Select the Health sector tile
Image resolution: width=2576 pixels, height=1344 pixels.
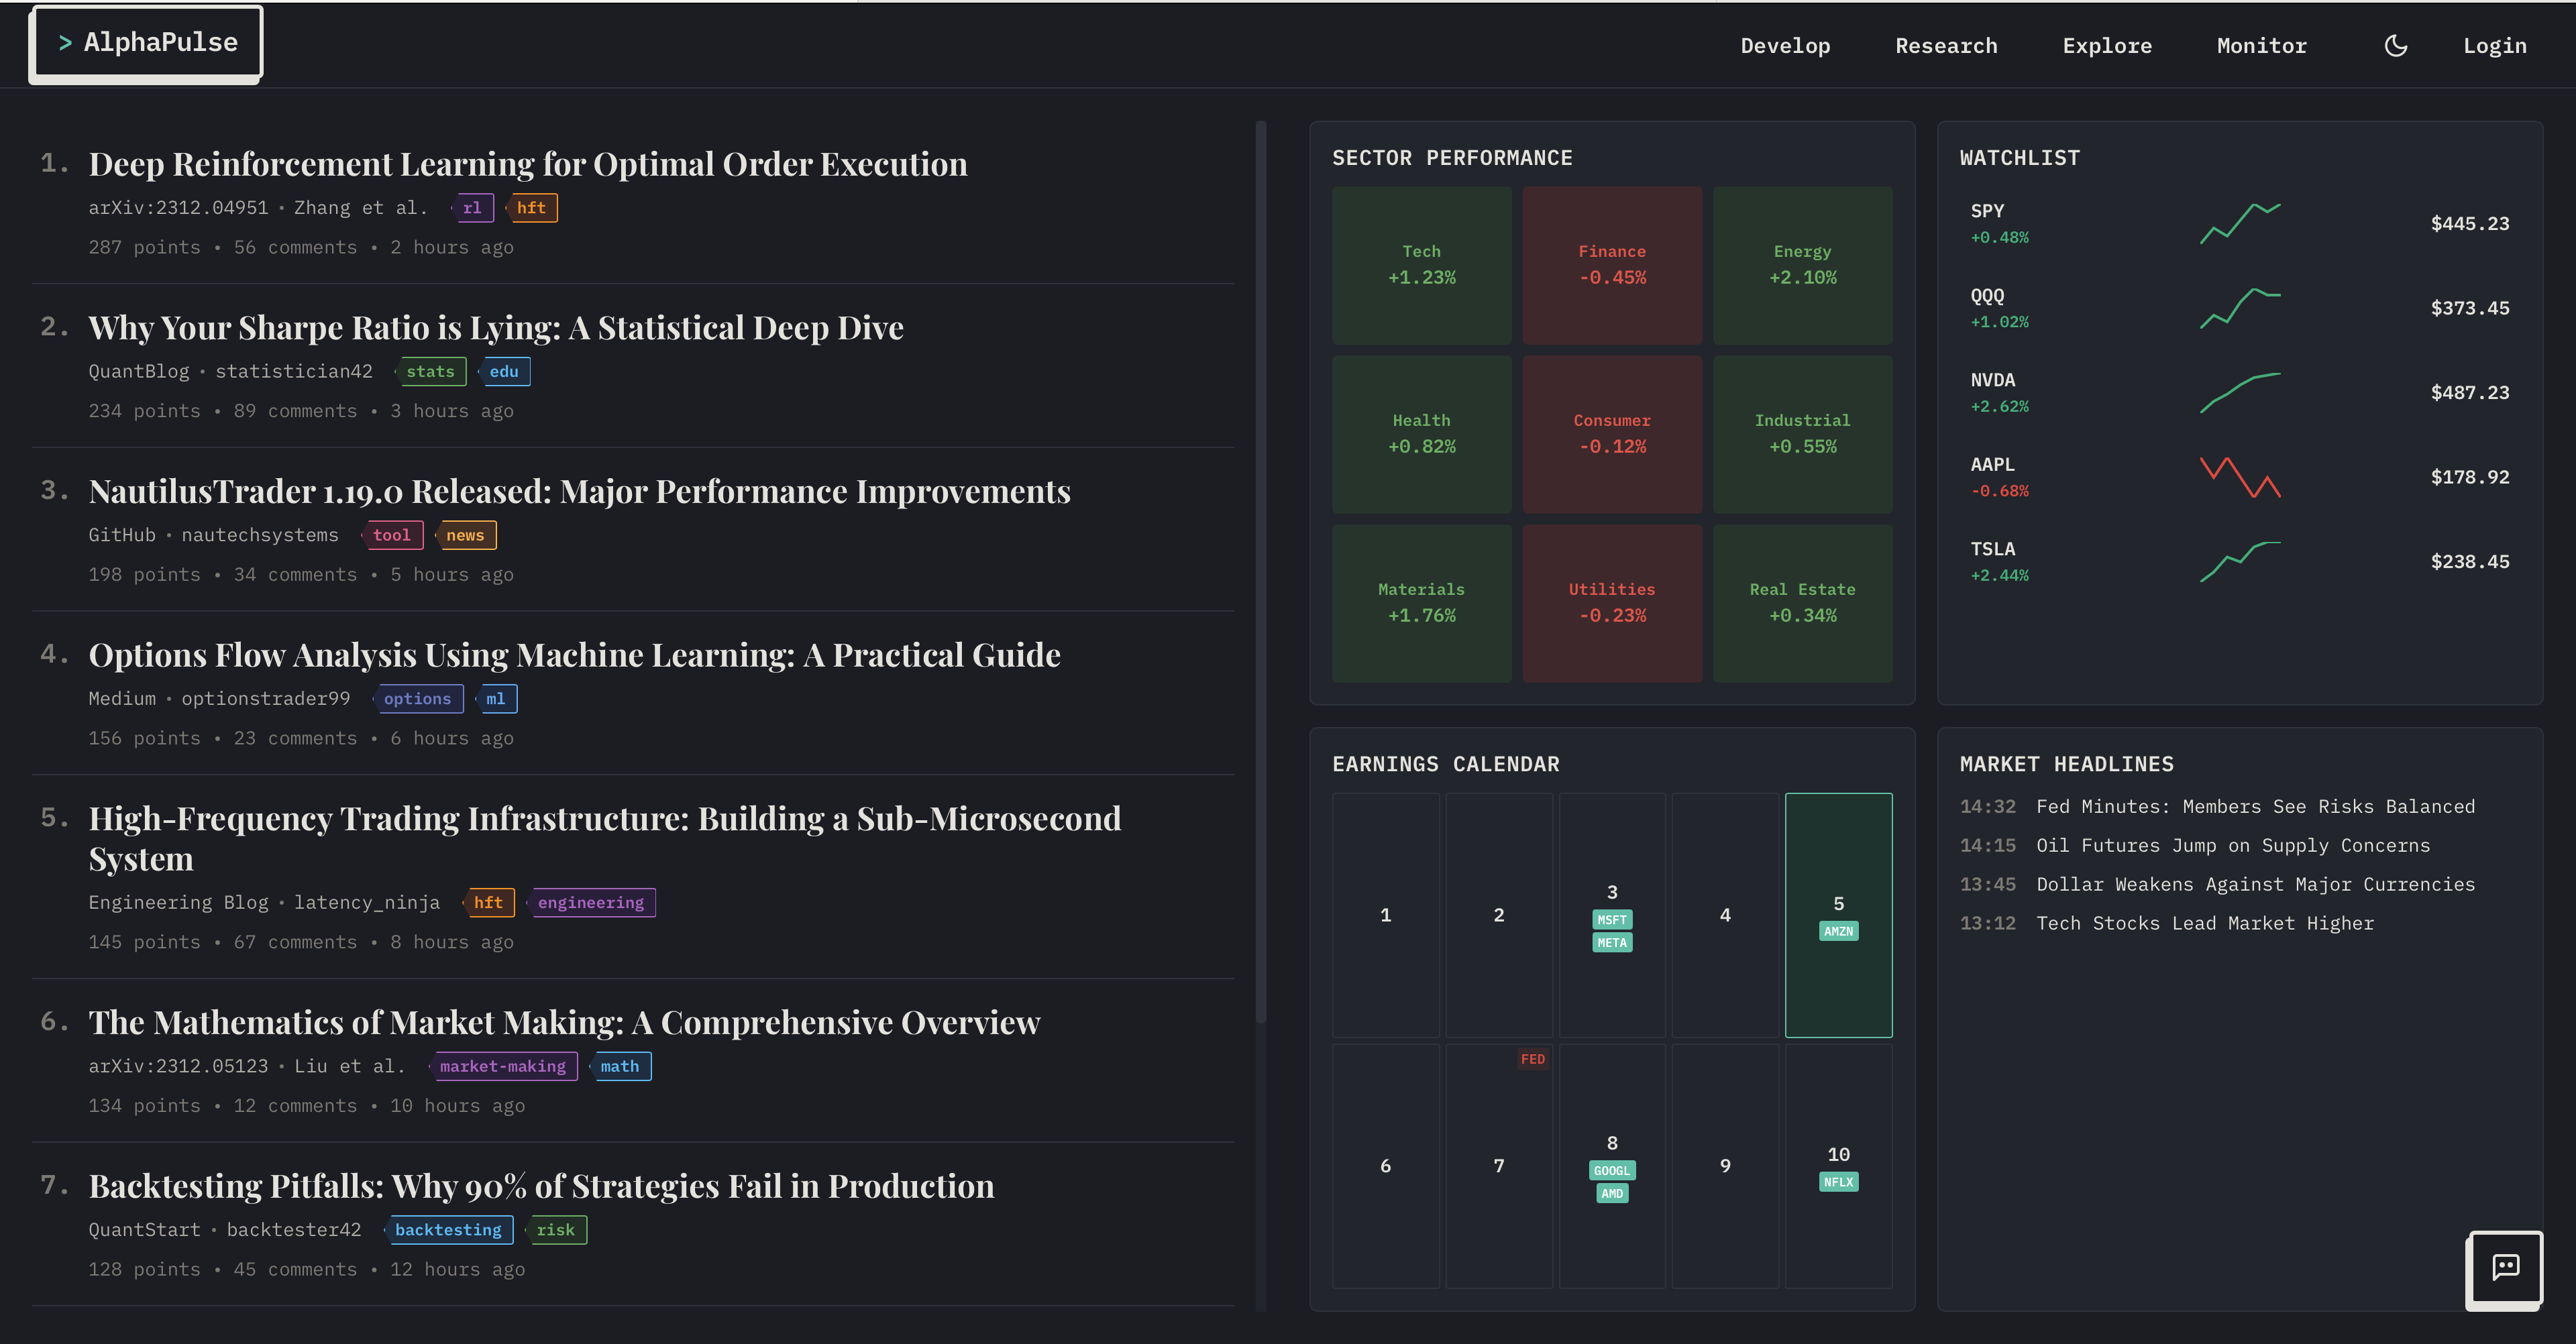pos(1421,434)
